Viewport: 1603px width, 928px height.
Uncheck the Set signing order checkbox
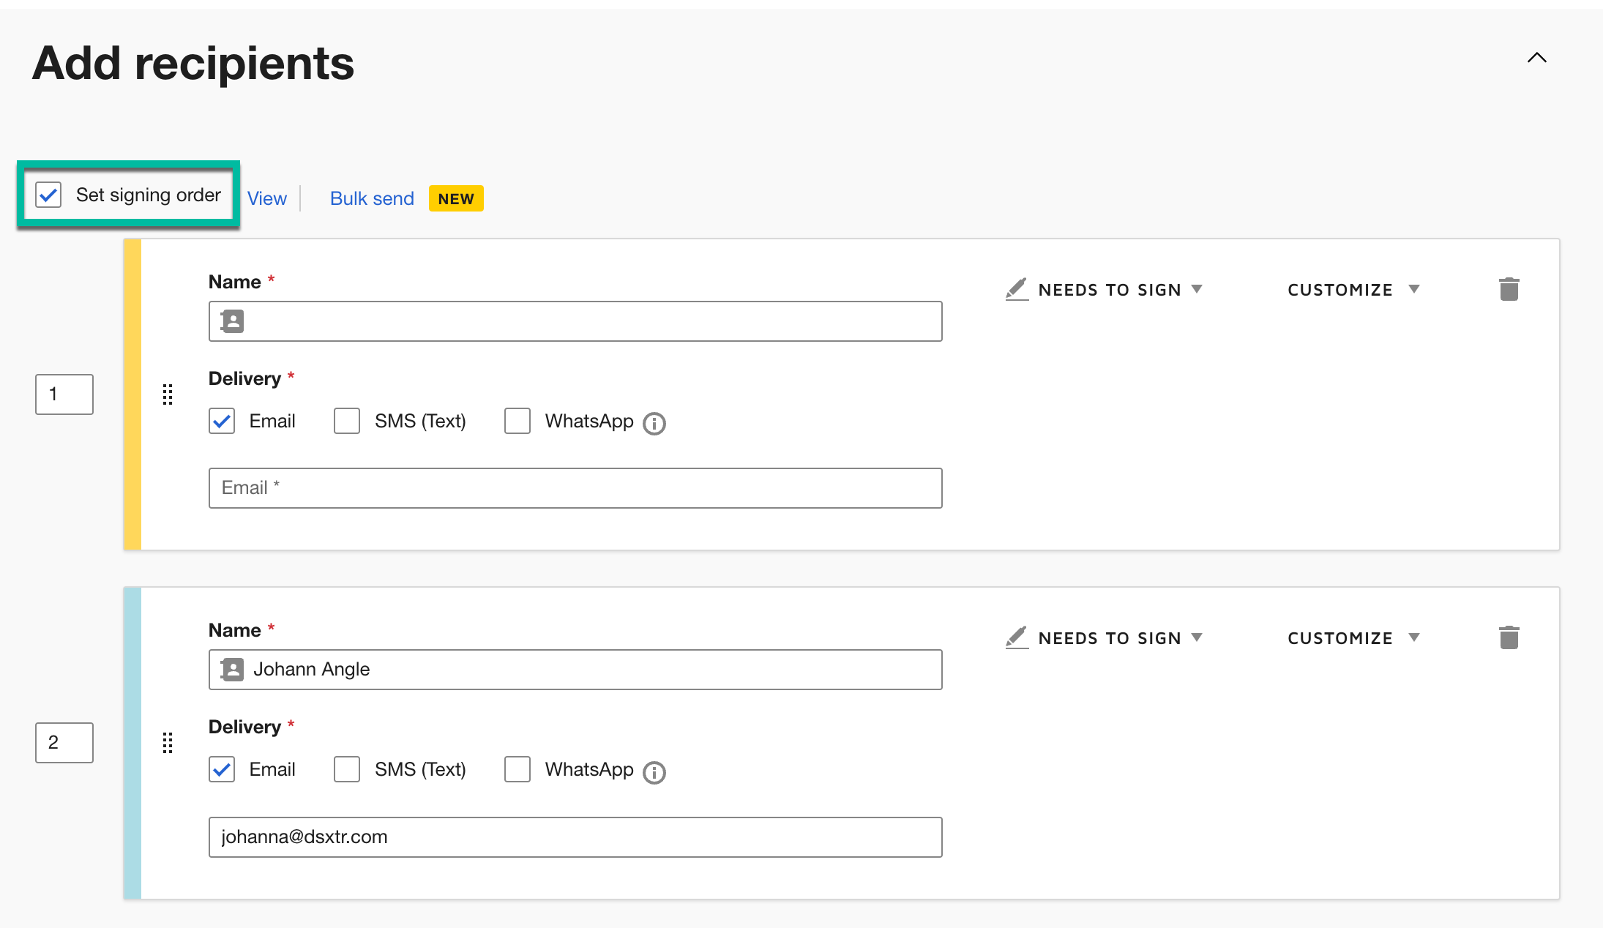(x=49, y=195)
